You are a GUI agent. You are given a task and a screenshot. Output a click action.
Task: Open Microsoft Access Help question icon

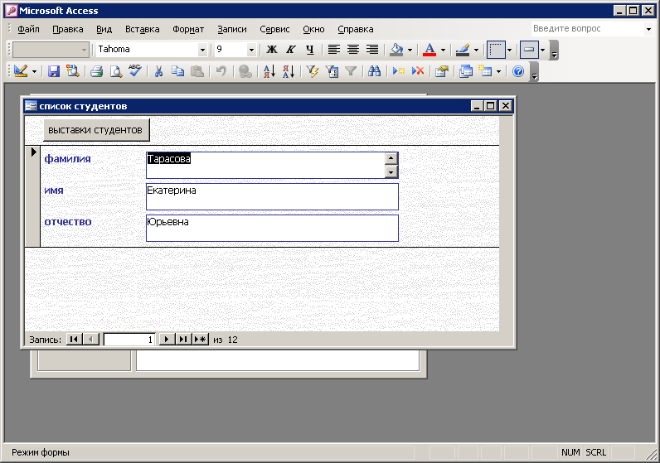tap(518, 71)
